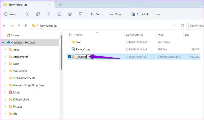Click New folder (3) breadcrumb text

48,26
